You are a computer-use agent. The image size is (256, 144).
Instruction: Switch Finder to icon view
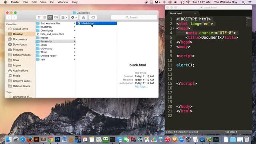(x=39, y=17)
